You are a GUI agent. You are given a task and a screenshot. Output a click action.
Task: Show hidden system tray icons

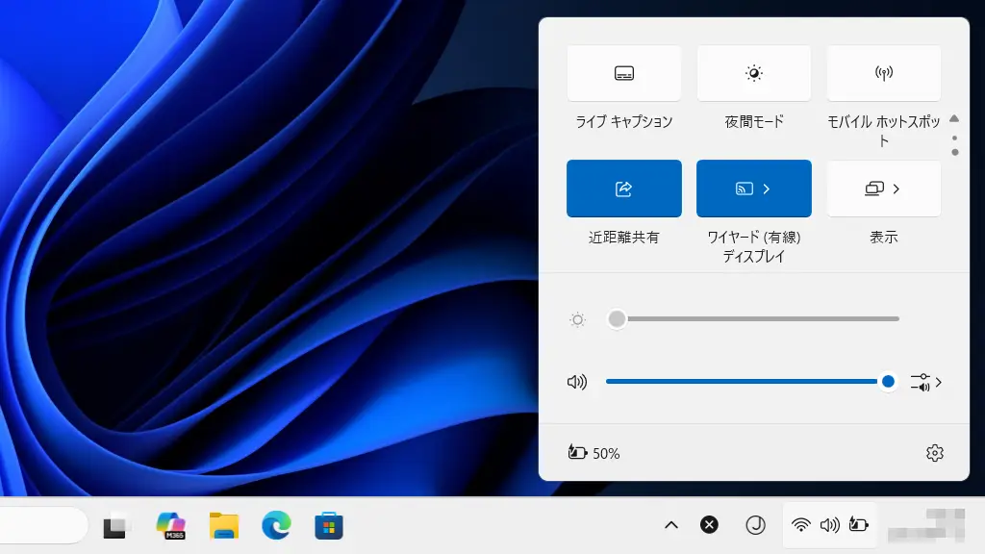pyautogui.click(x=671, y=525)
